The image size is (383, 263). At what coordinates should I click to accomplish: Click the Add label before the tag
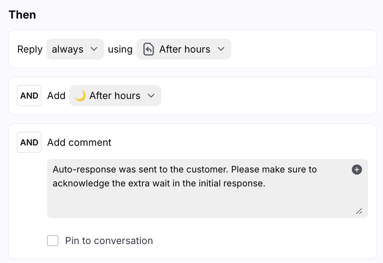pos(56,96)
